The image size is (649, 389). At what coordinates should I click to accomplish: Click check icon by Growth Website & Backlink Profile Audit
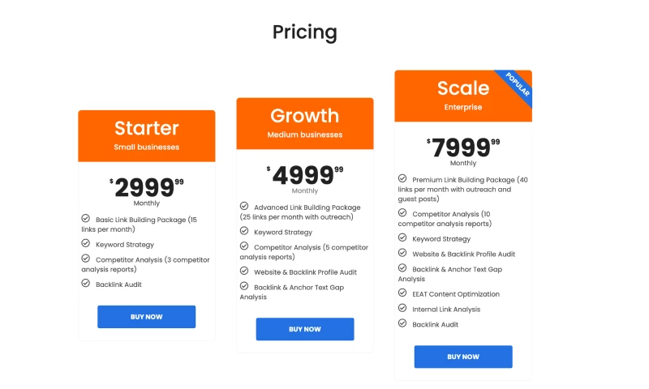point(244,271)
